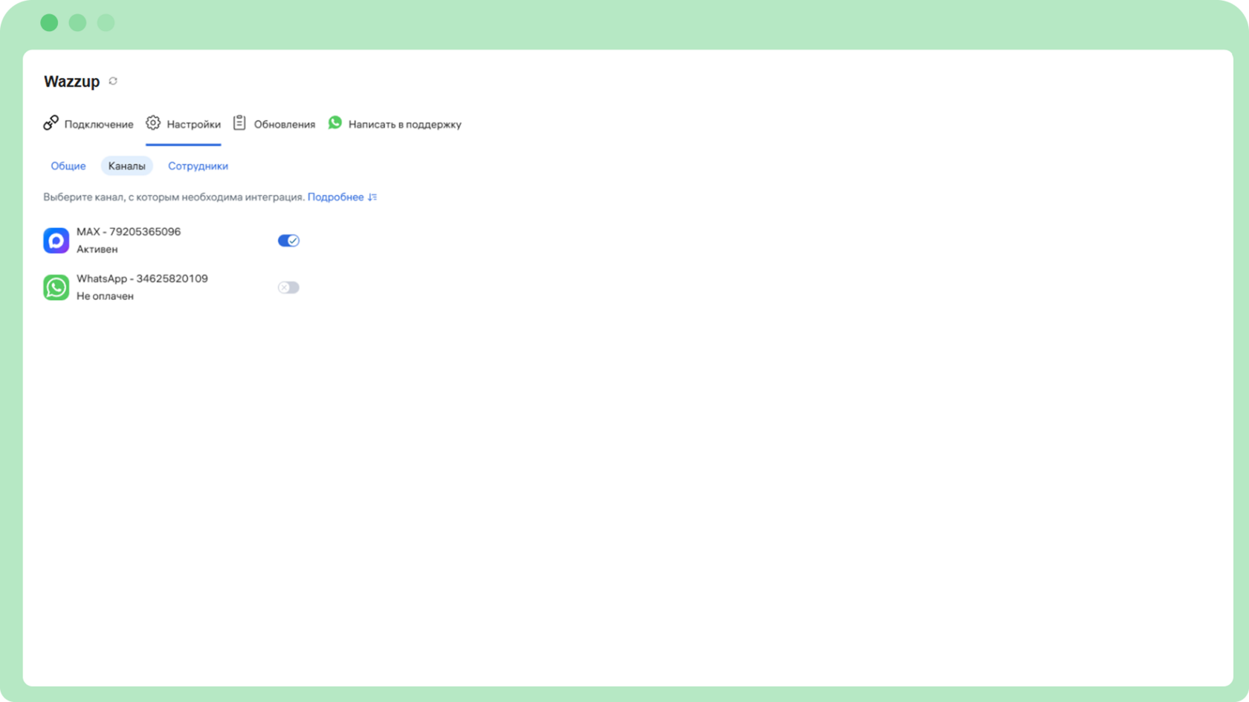
Task: Click the clipboard icon for Обновления
Action: click(239, 123)
